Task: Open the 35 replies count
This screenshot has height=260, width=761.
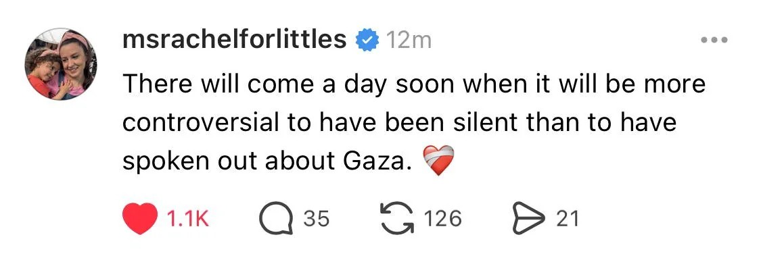Action: (317, 219)
